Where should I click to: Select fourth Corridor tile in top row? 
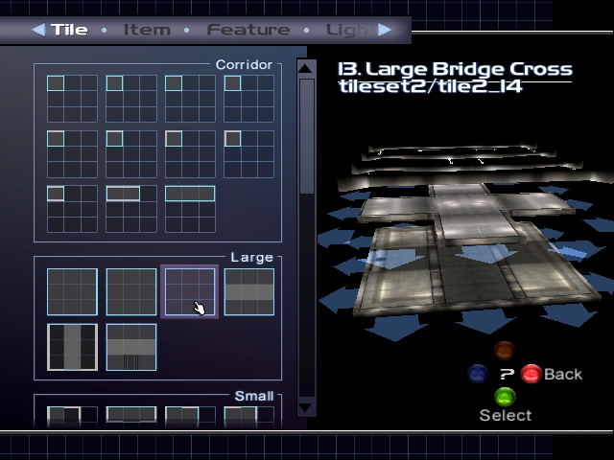(248, 99)
